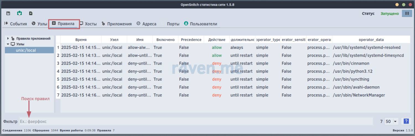
Task: Switch to the События tab
Action: point(16,24)
